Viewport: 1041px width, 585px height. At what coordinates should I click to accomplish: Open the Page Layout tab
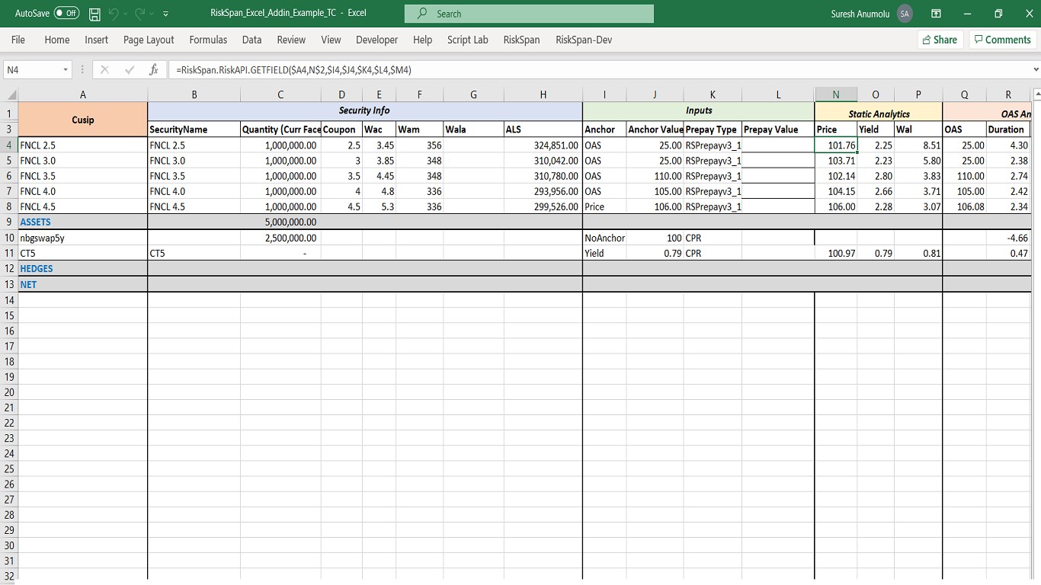coord(149,40)
